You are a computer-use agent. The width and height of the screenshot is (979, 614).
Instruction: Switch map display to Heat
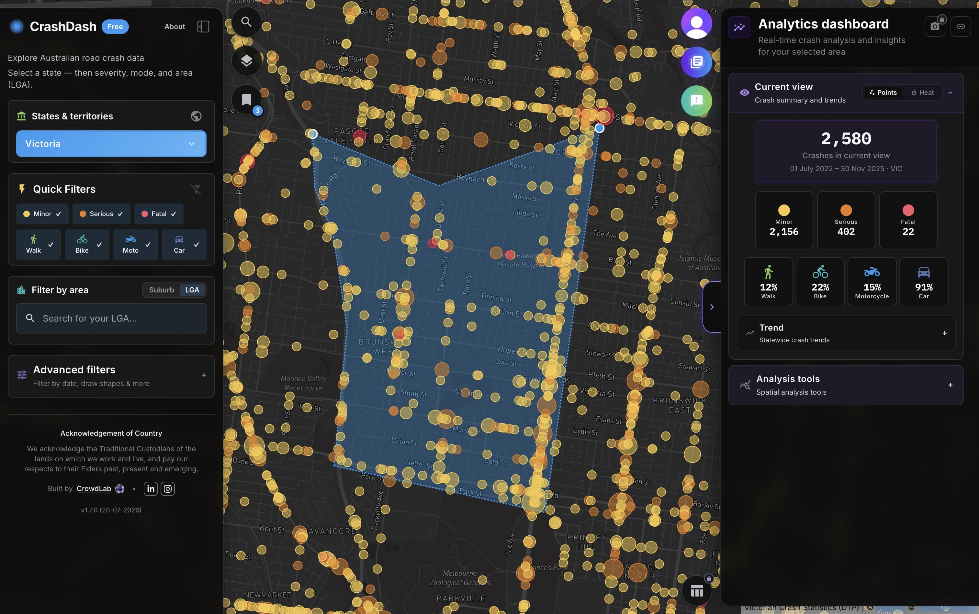pos(923,93)
